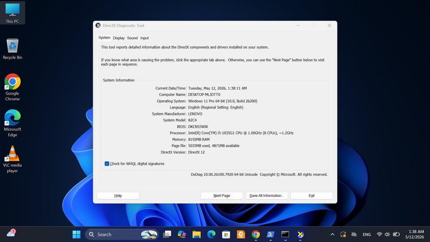Viewport: 430px width, 242px height.
Task: Switch to the Sound tab
Action: [132, 38]
